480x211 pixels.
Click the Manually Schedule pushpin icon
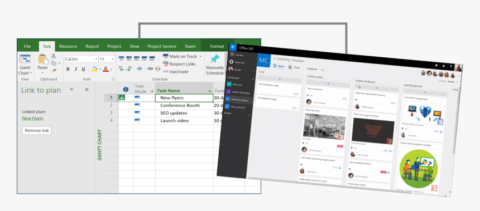click(215, 59)
